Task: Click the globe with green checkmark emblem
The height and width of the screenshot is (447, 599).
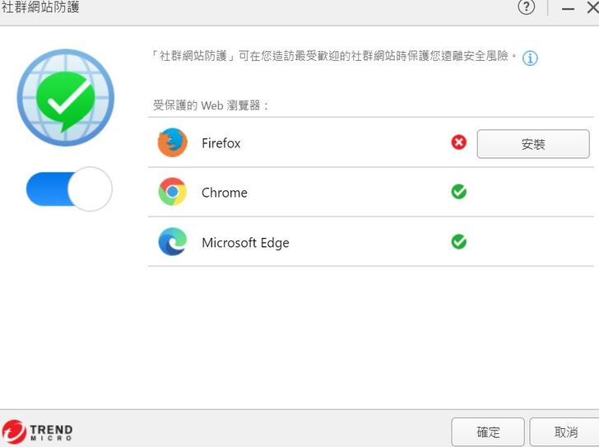Action: coord(66,97)
